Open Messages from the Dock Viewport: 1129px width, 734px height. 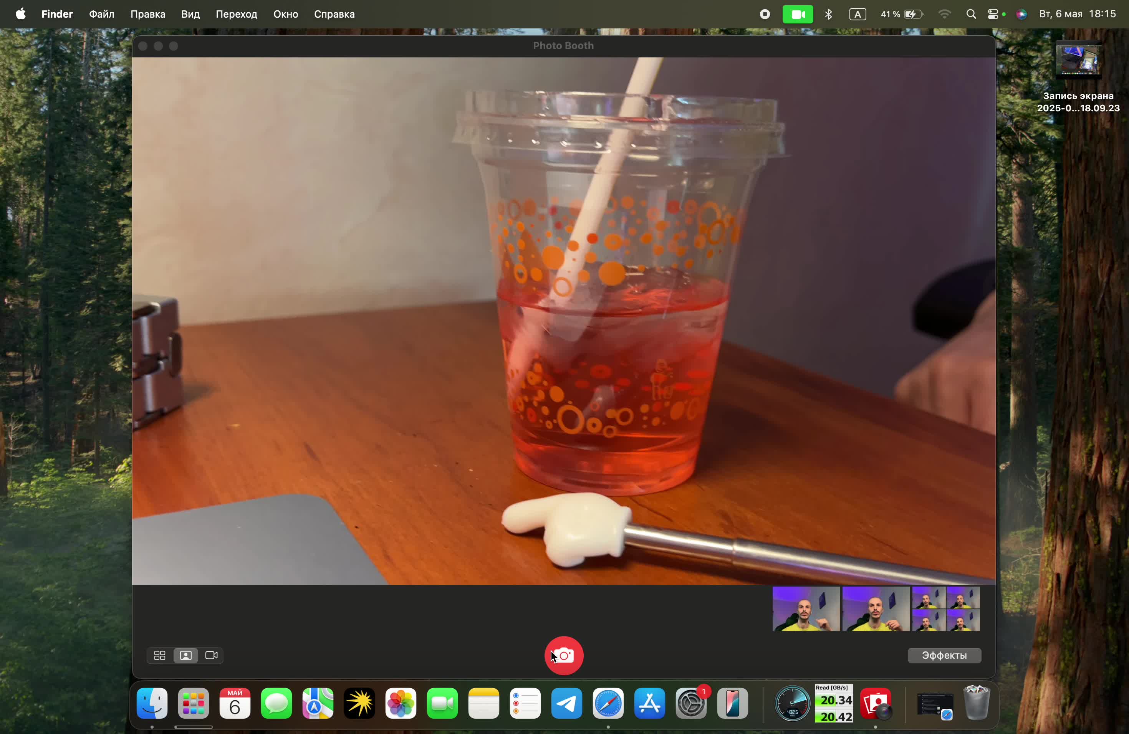coord(276,704)
